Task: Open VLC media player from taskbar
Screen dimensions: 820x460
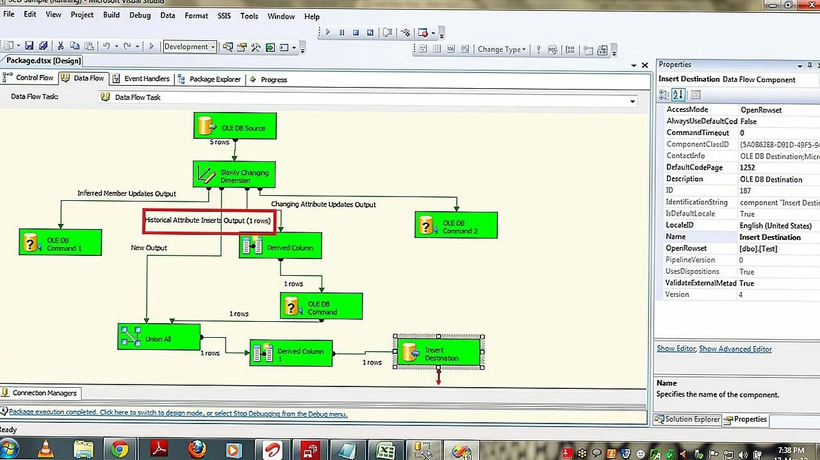Action: pyautogui.click(x=45, y=449)
